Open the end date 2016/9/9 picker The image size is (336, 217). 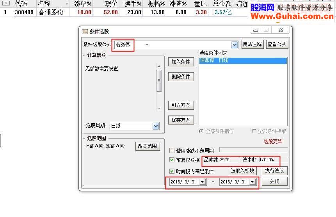click(x=252, y=182)
